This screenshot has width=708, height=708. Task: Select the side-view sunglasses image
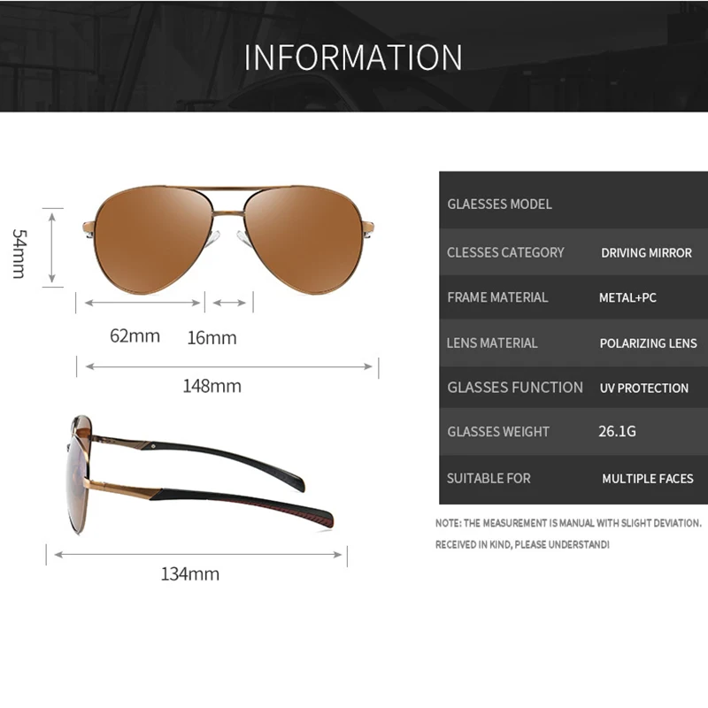200,474
